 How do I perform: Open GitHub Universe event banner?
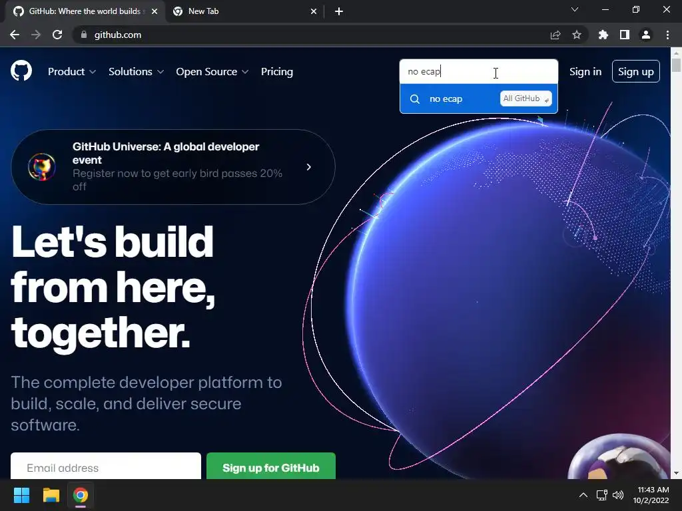173,167
